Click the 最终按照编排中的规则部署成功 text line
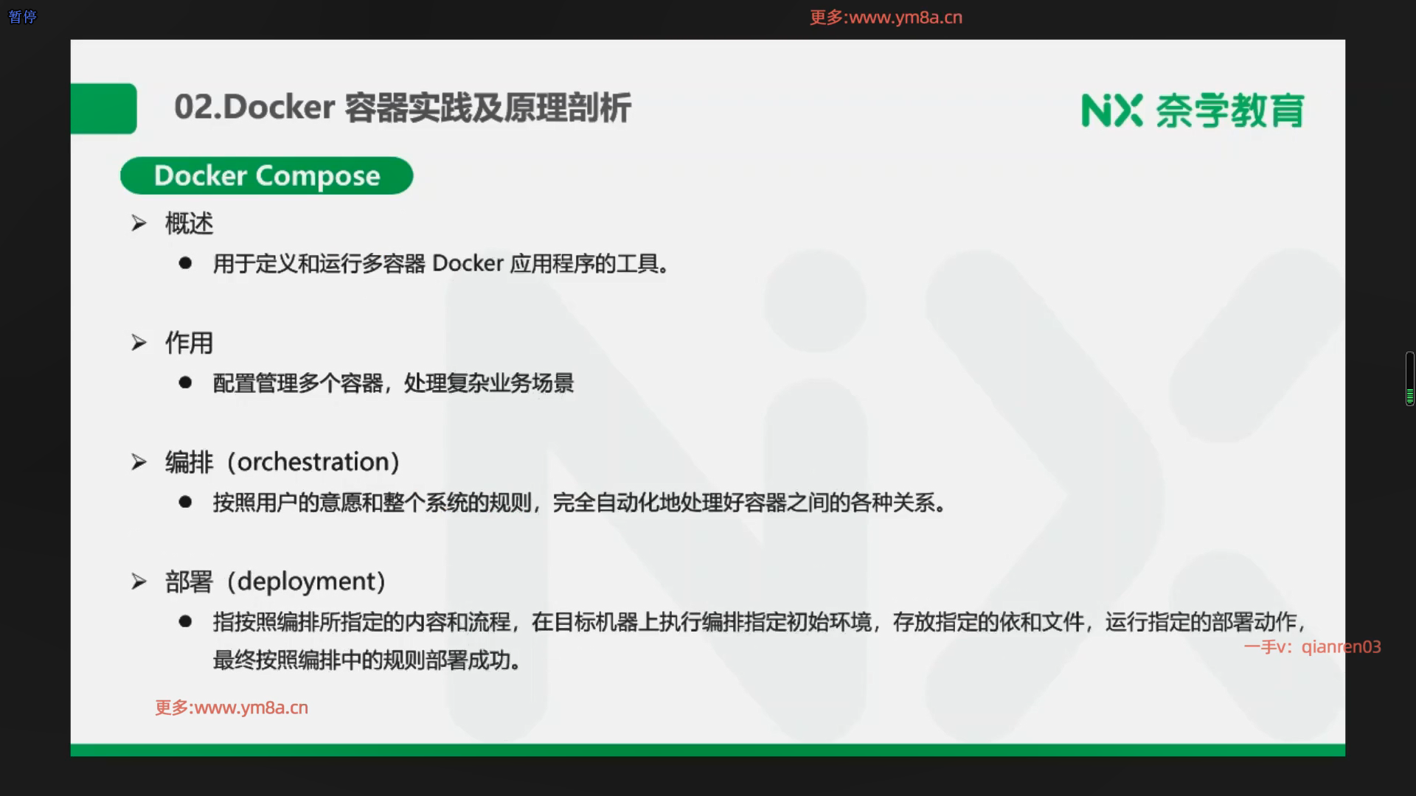1416x796 pixels. coord(367,660)
